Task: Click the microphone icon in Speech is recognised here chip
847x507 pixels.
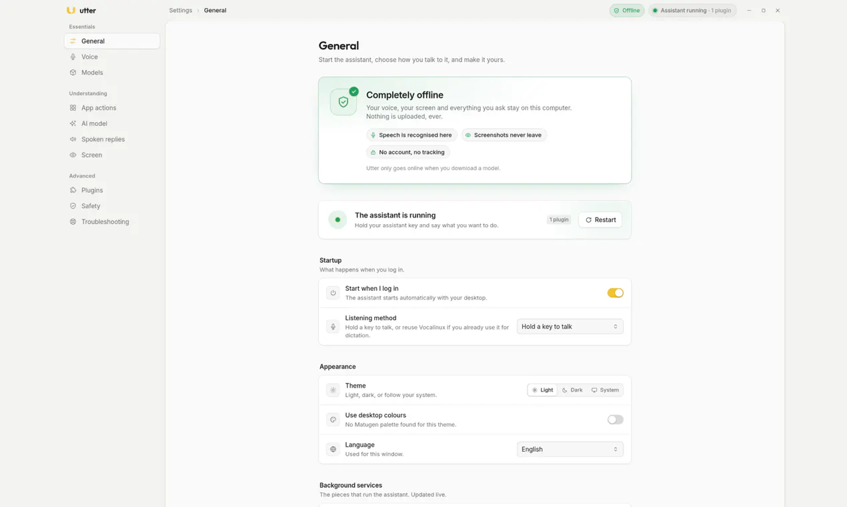Action: 373,135
